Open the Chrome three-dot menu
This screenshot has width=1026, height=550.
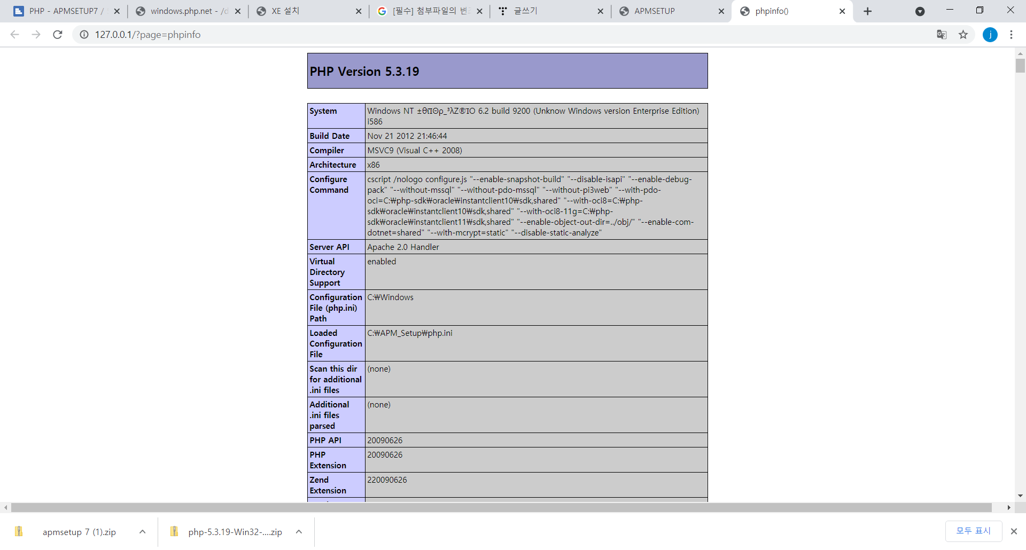pyautogui.click(x=1011, y=35)
